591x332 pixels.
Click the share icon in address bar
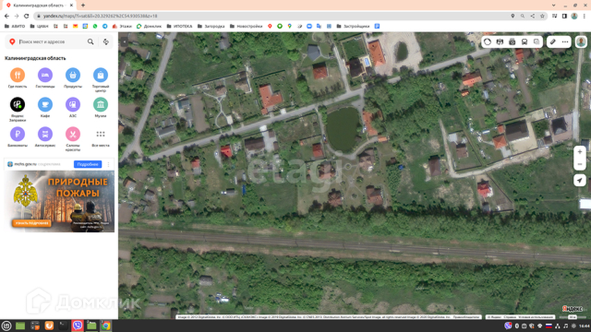(x=533, y=16)
